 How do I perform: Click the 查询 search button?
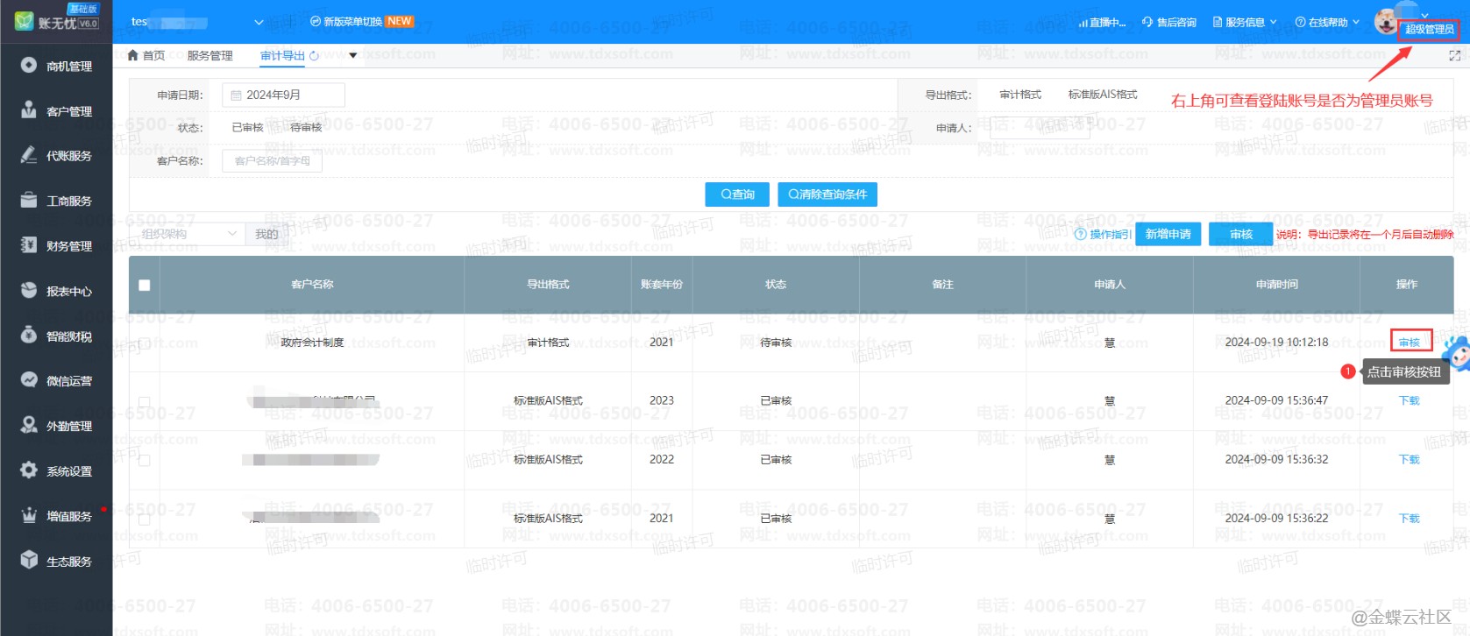pos(736,194)
